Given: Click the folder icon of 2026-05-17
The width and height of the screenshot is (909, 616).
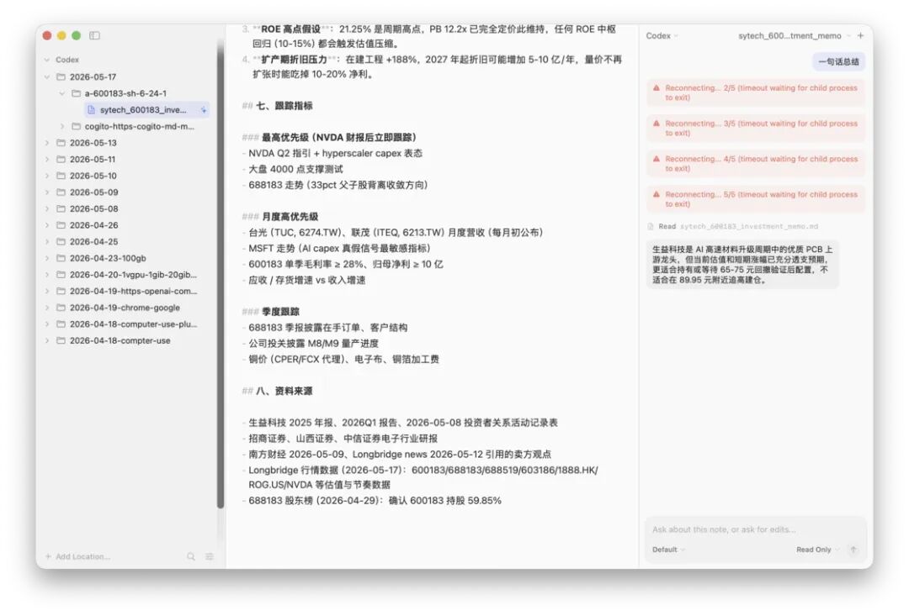Looking at the screenshot, I should coord(61,77).
